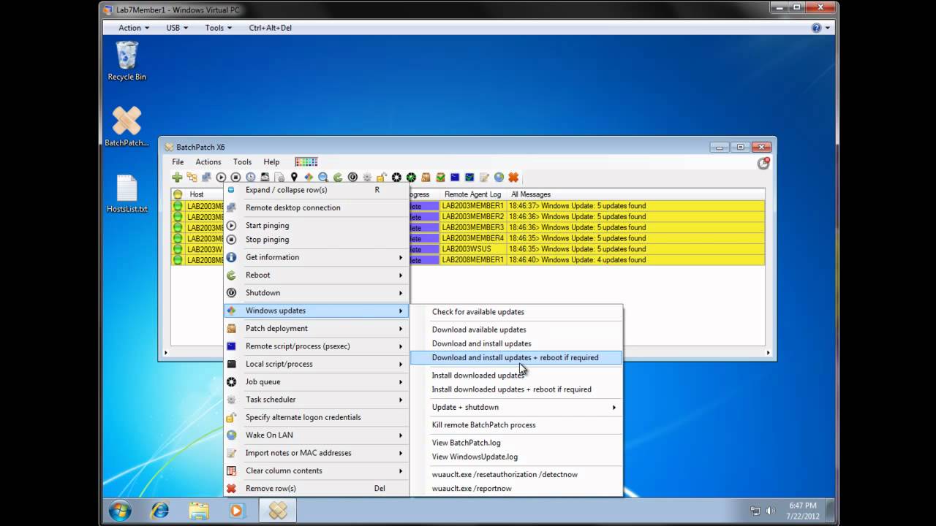The image size is (936, 526).
Task: Expand the Update + shutdown submenu arrow
Action: pyautogui.click(x=614, y=407)
